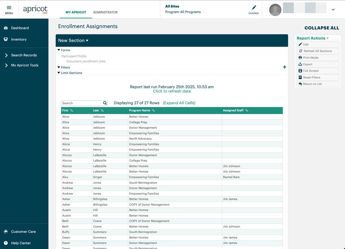345x249 pixels.
Task: Click the Edit pencil icon
Action: (300, 45)
